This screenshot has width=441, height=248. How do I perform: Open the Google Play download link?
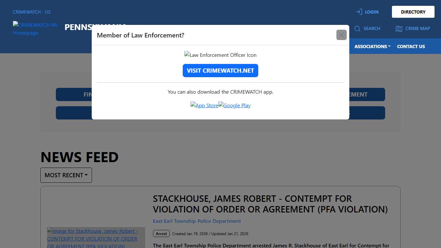[234, 105]
